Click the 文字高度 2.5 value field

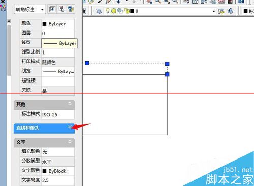[58, 180]
